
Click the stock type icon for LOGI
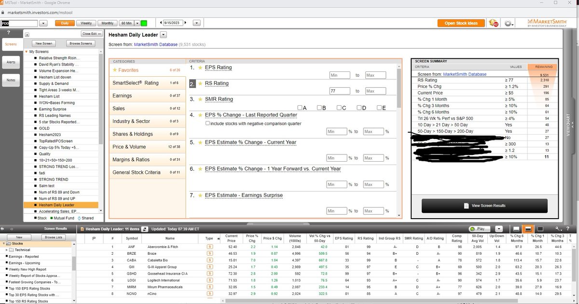(x=209, y=280)
